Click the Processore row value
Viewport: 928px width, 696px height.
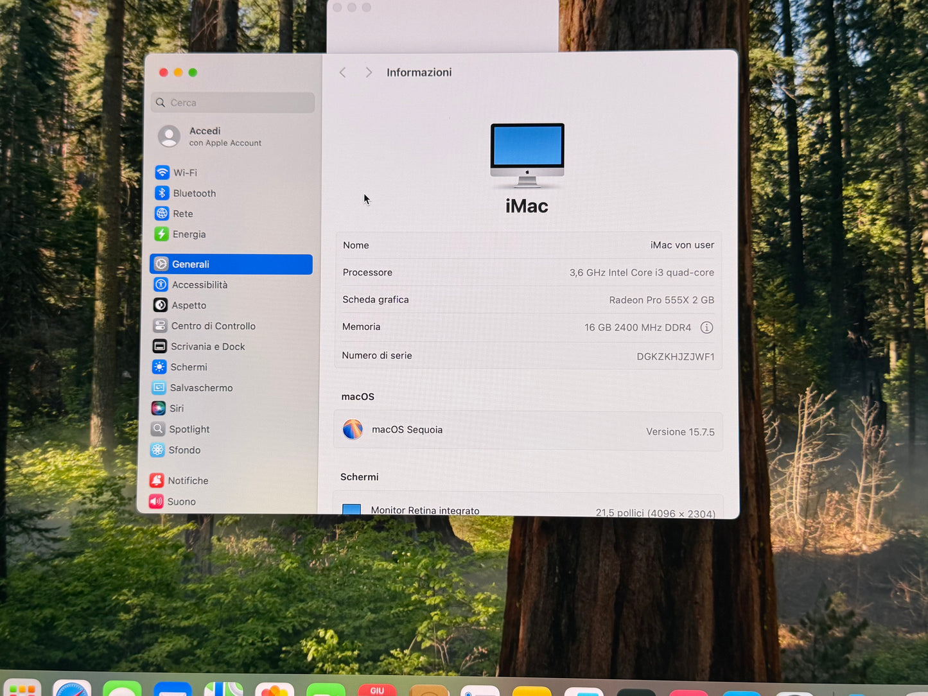(x=642, y=272)
